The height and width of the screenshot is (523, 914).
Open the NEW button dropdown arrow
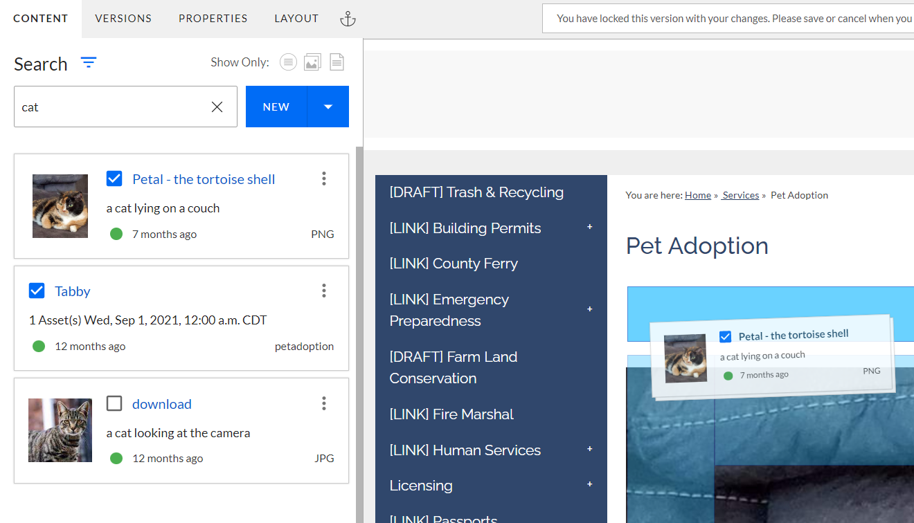(328, 107)
